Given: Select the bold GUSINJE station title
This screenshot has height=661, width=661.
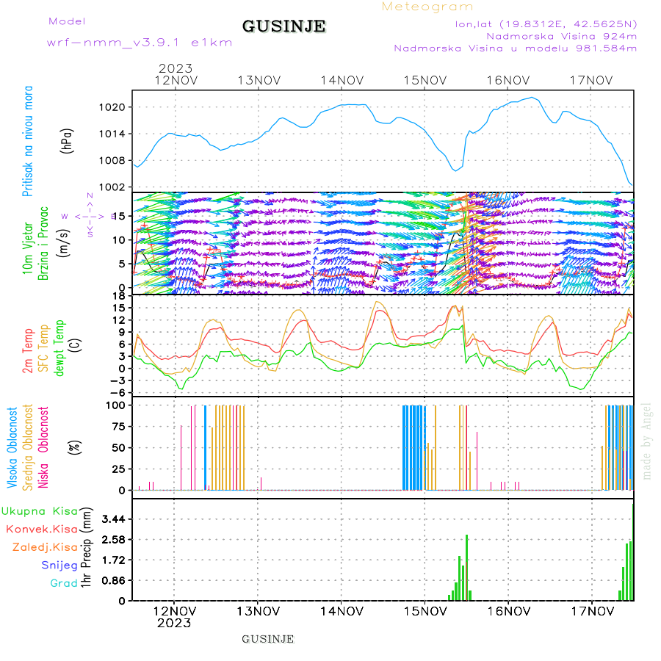Looking at the screenshot, I should [284, 26].
